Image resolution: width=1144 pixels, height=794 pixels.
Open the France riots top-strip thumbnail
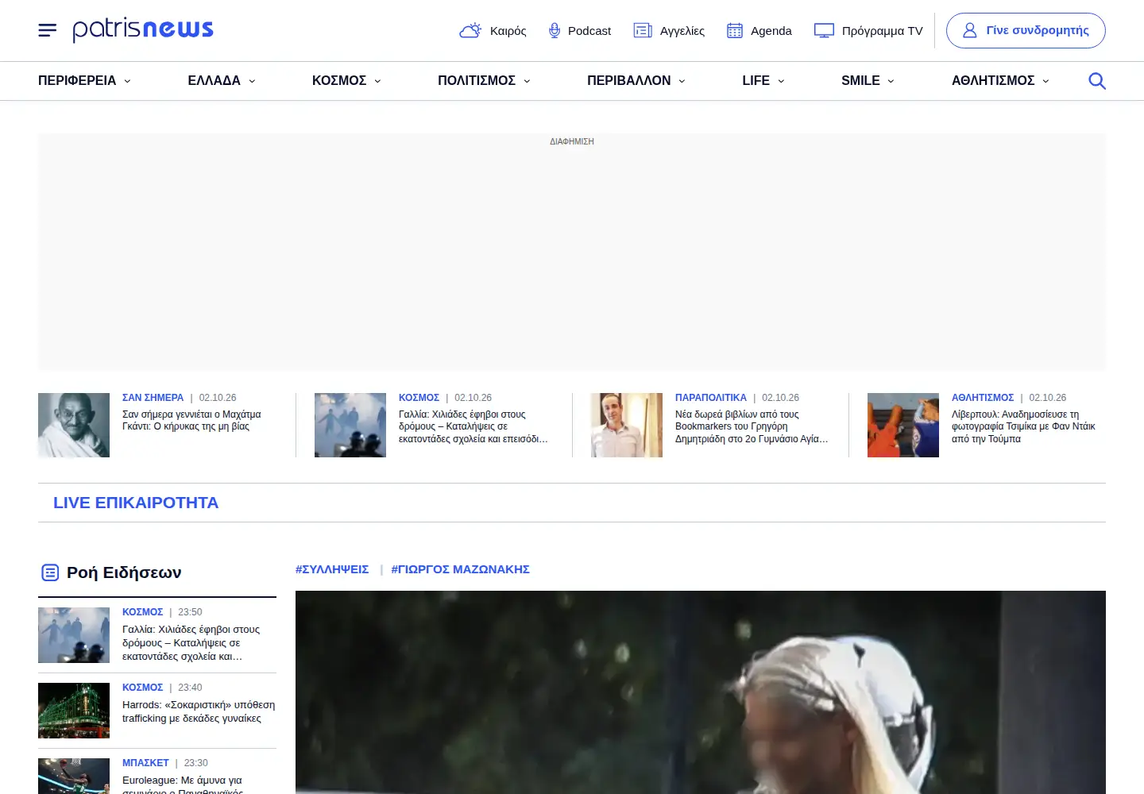pos(350,425)
